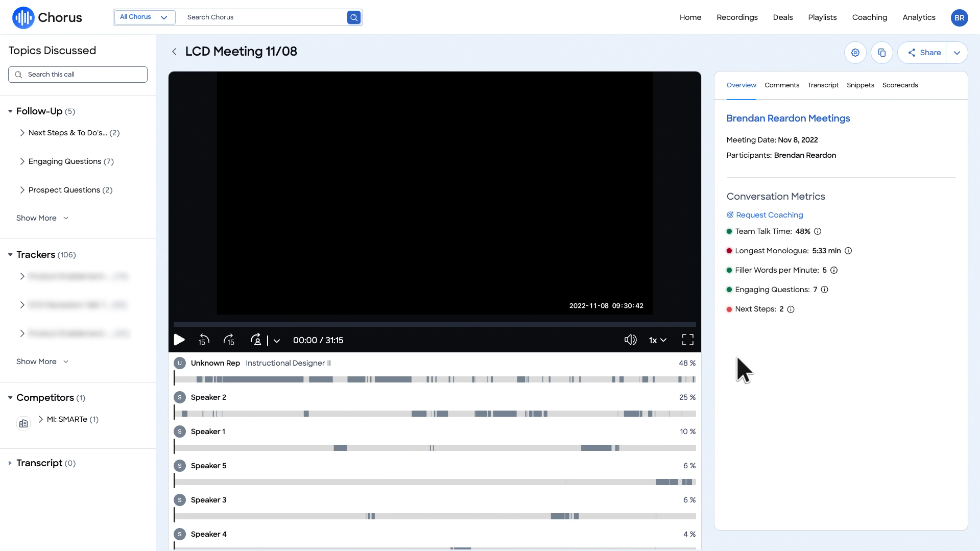The image size is (980, 551).
Task: Go to Home in top navigation
Action: click(690, 17)
